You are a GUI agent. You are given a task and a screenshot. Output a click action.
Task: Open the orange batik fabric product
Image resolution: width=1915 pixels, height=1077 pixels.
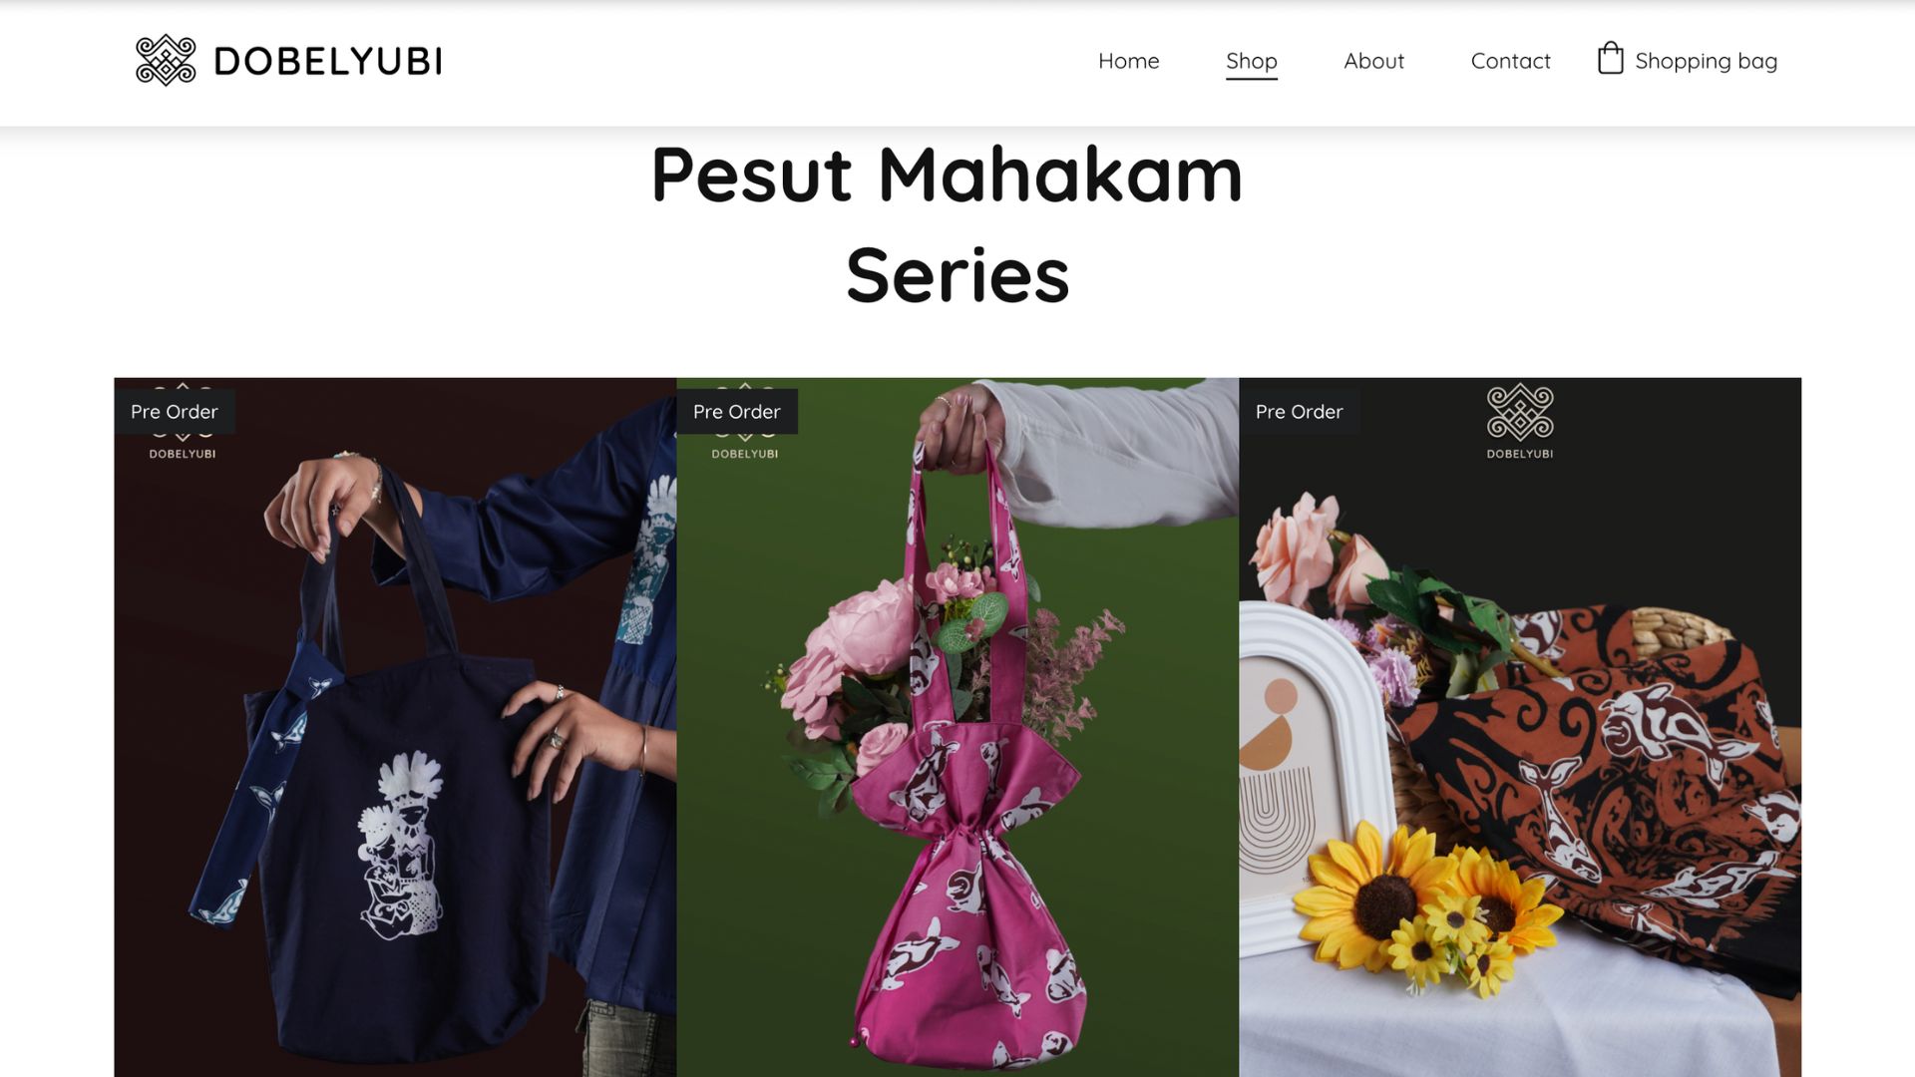pyautogui.click(x=1520, y=727)
